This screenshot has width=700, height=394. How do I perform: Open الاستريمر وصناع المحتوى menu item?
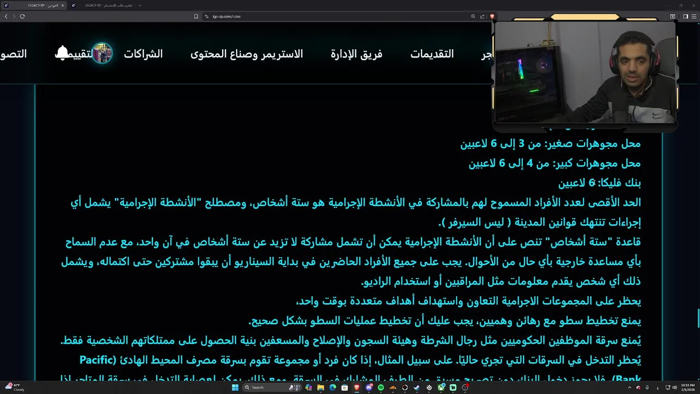click(x=247, y=54)
